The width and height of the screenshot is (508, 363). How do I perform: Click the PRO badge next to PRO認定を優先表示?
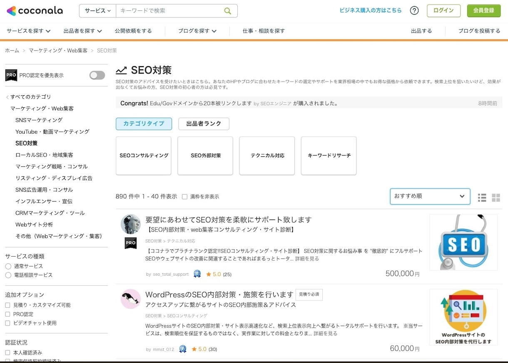(x=11, y=75)
